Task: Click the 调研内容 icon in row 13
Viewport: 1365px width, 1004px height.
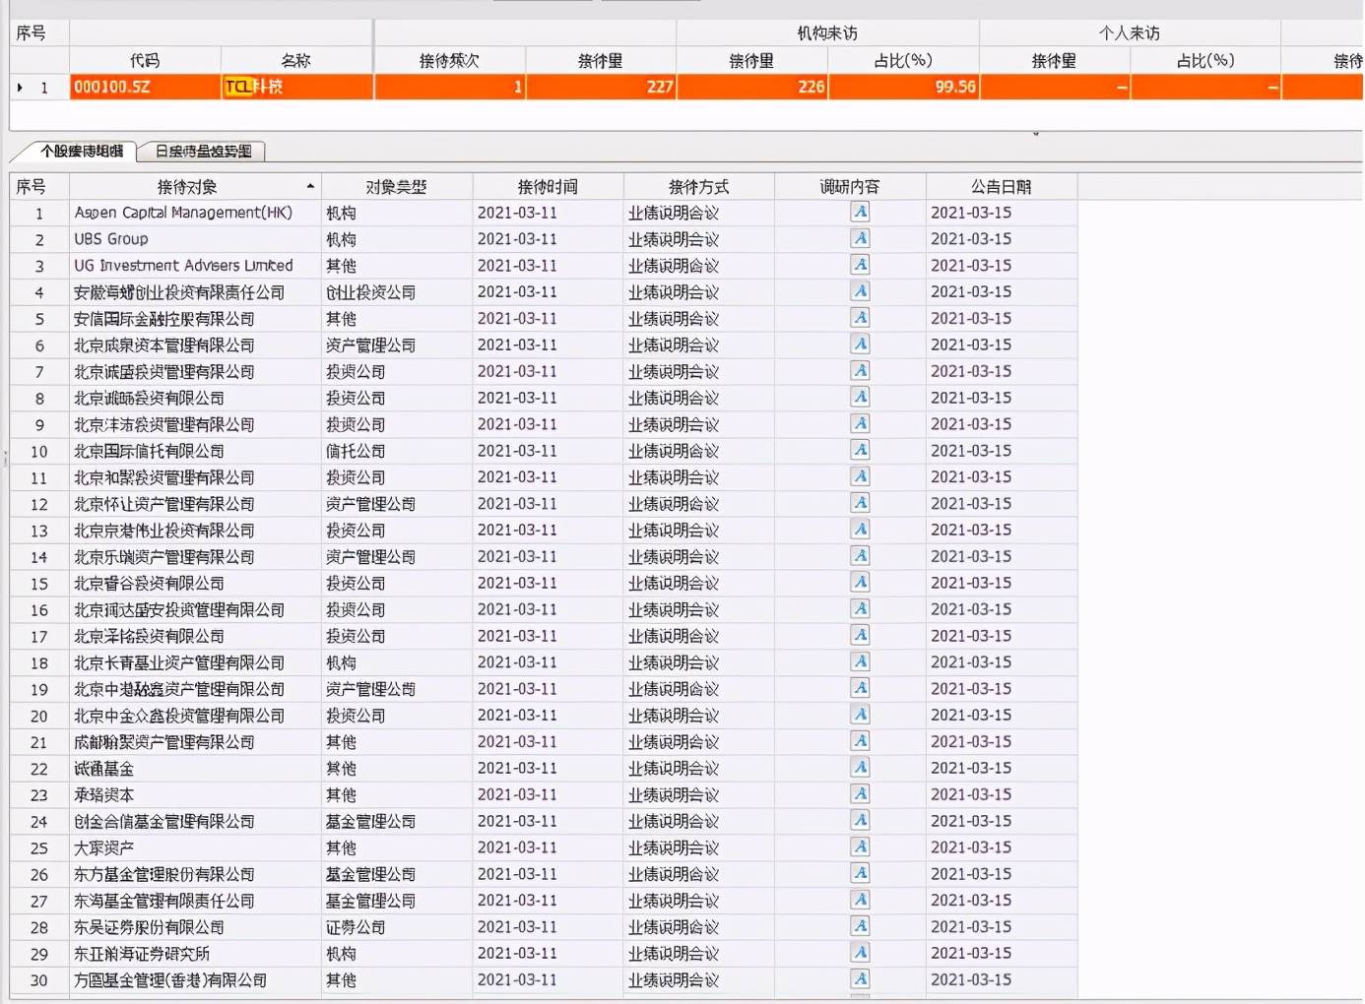Action: click(860, 530)
